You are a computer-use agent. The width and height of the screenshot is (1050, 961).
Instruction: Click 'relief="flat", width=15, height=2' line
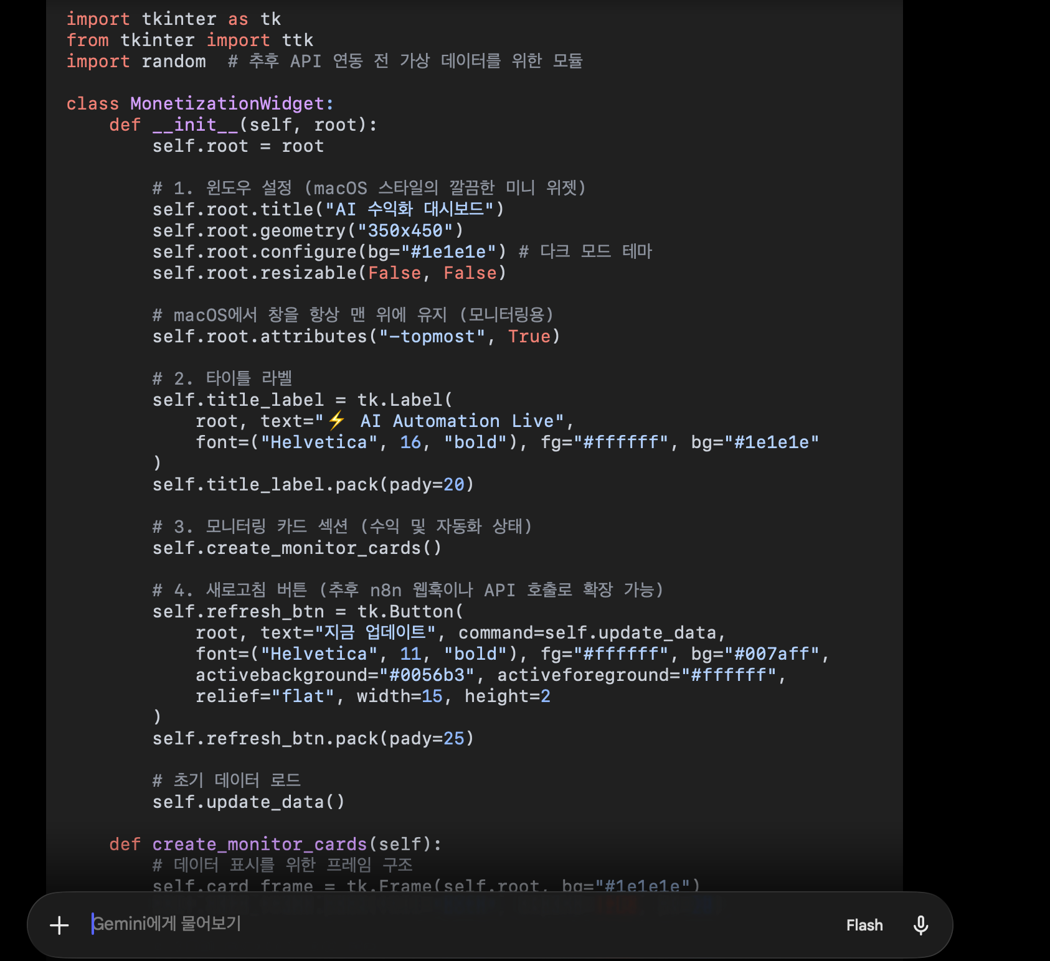pyautogui.click(x=373, y=696)
